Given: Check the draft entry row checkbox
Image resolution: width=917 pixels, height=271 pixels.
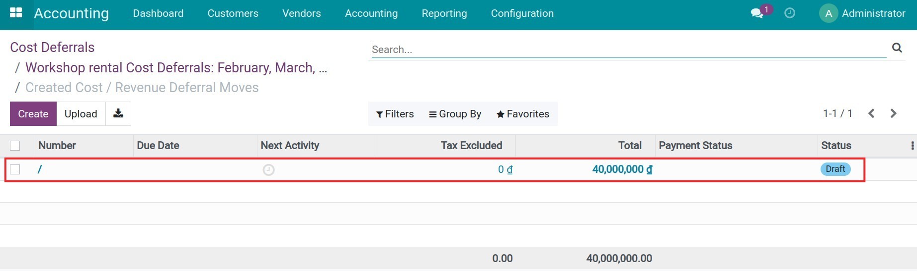Looking at the screenshot, I should (15, 169).
